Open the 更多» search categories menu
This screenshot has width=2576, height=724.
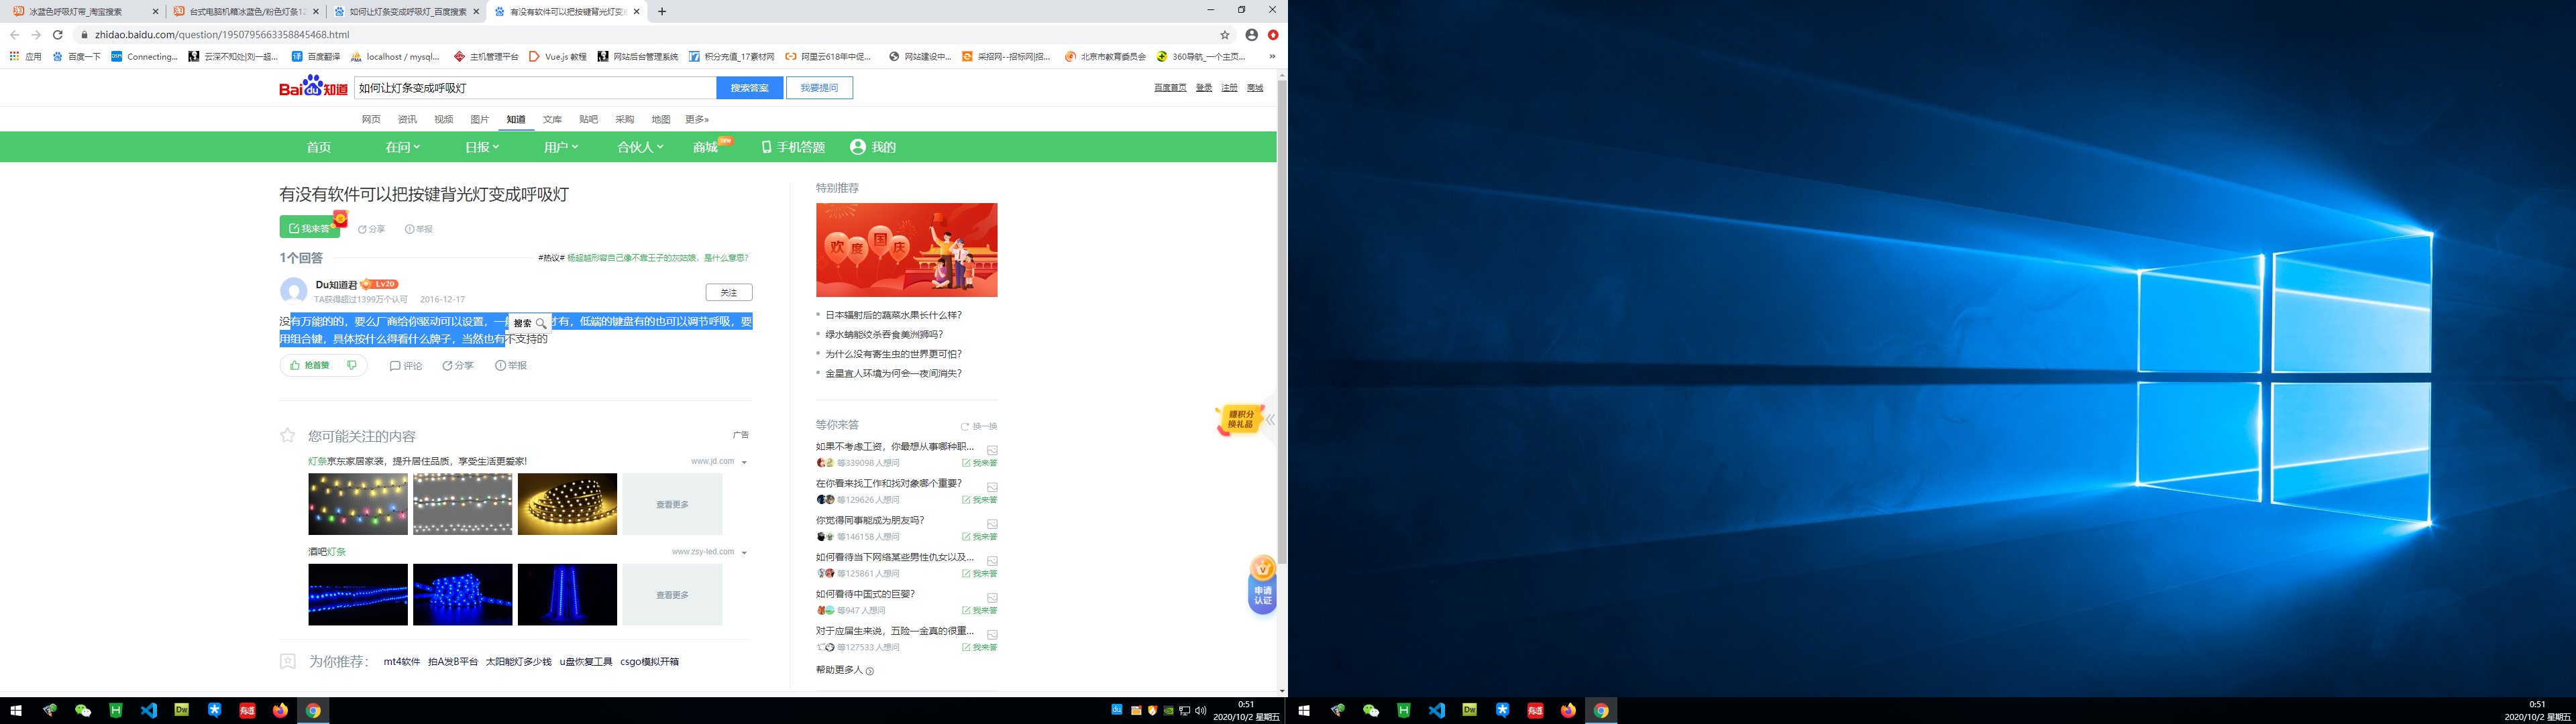(696, 120)
